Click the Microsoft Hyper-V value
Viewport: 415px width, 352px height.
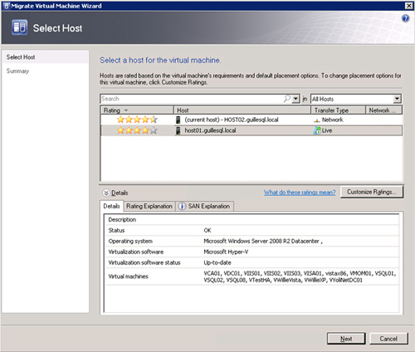(226, 252)
